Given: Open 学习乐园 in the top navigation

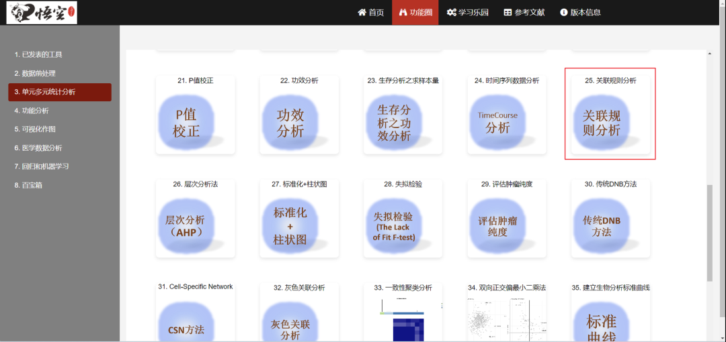Looking at the screenshot, I should pos(468,13).
